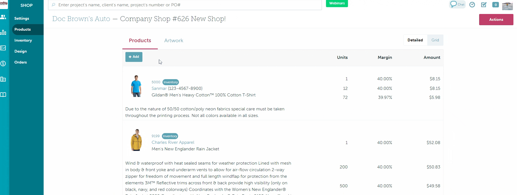Screen dimensions: 517x195
Task: Click the yellow rain jacket thumbnail
Action: pyautogui.click(x=136, y=140)
